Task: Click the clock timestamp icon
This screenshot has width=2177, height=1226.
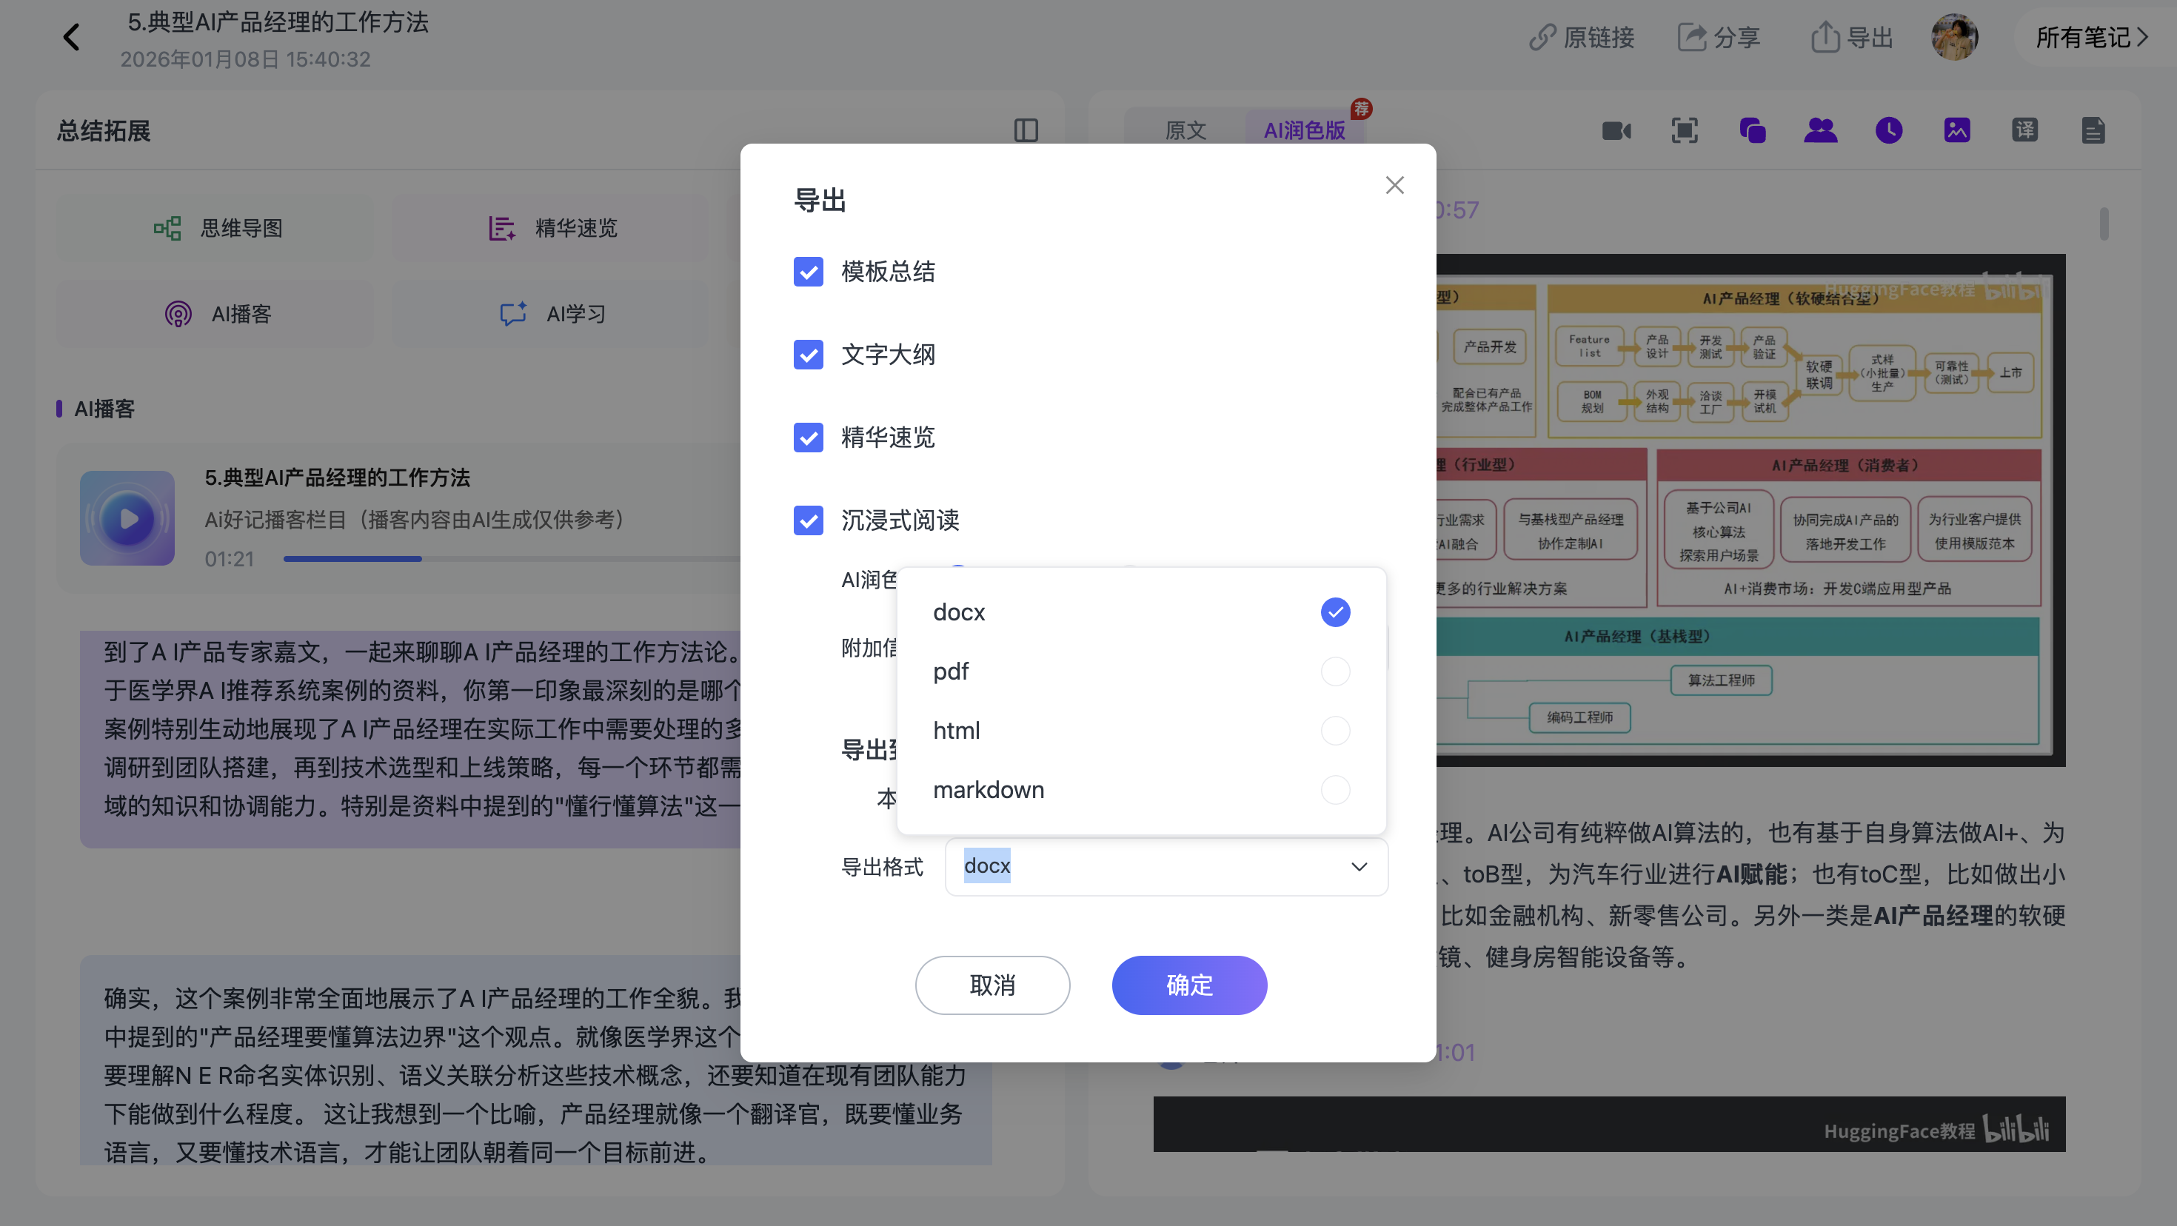Action: click(1889, 130)
